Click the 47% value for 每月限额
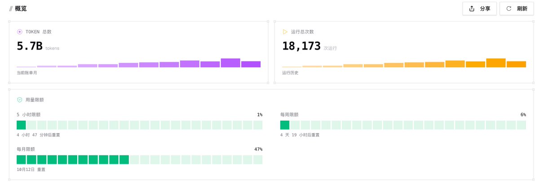This screenshot has height=182, width=539. pos(258,149)
